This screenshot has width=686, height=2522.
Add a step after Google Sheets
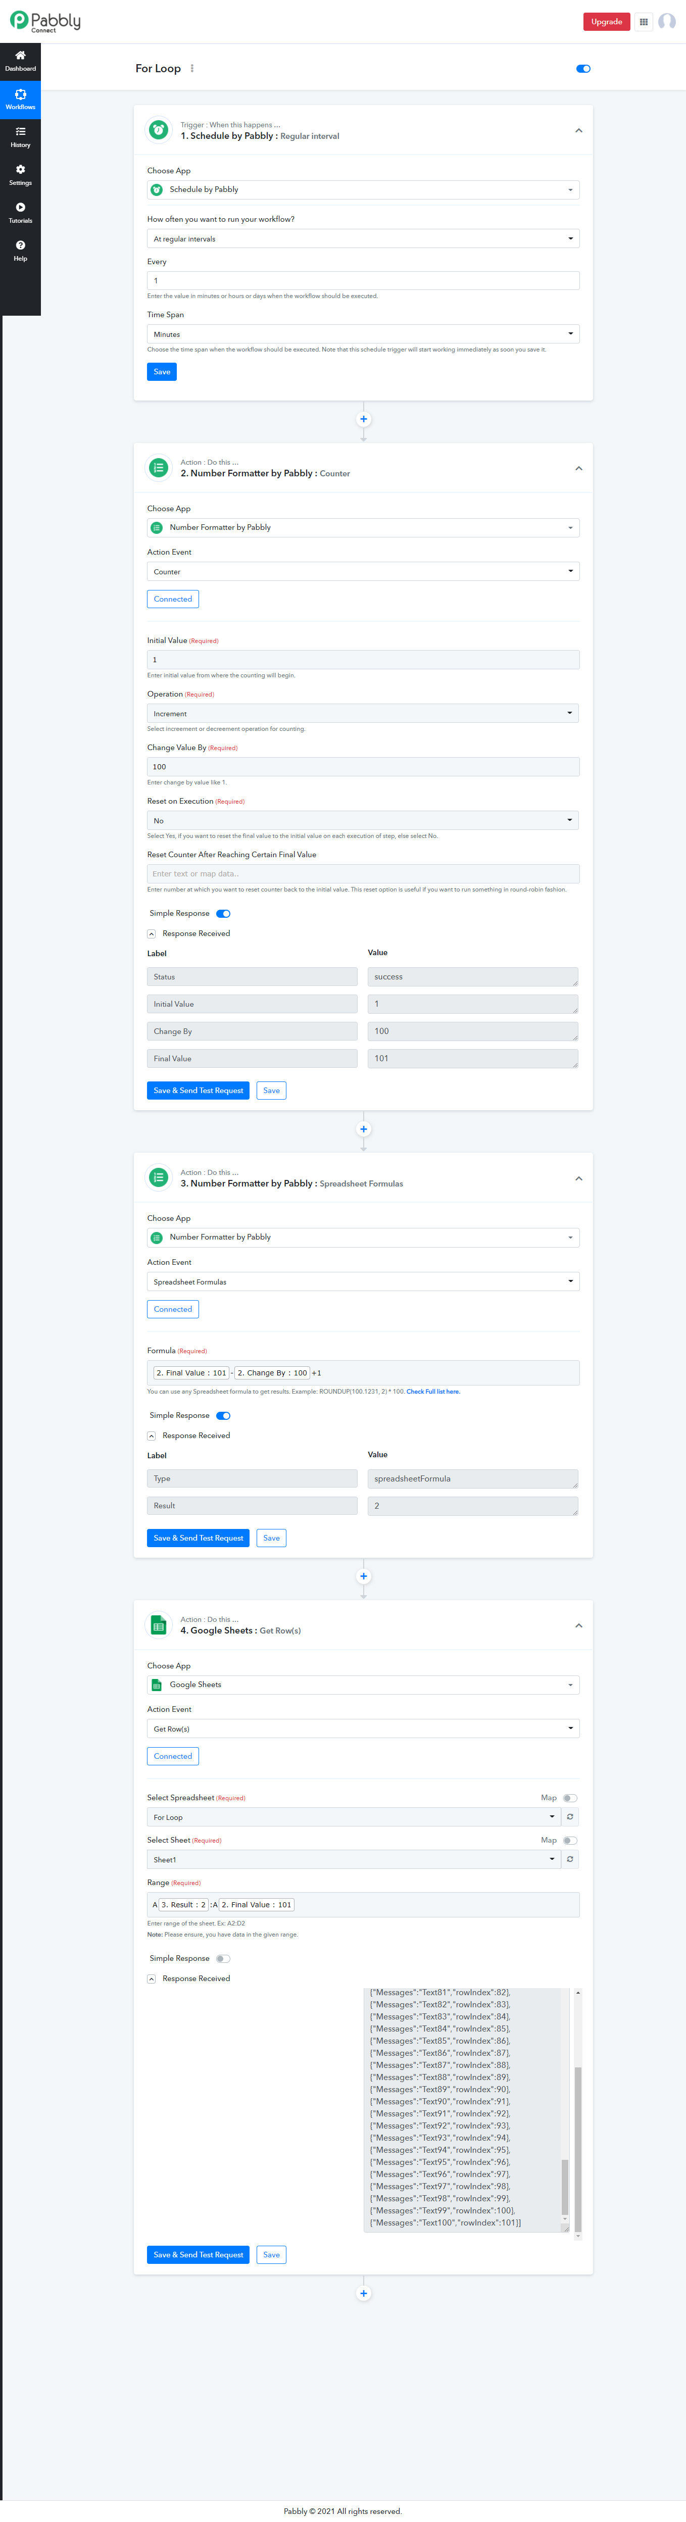[364, 2293]
